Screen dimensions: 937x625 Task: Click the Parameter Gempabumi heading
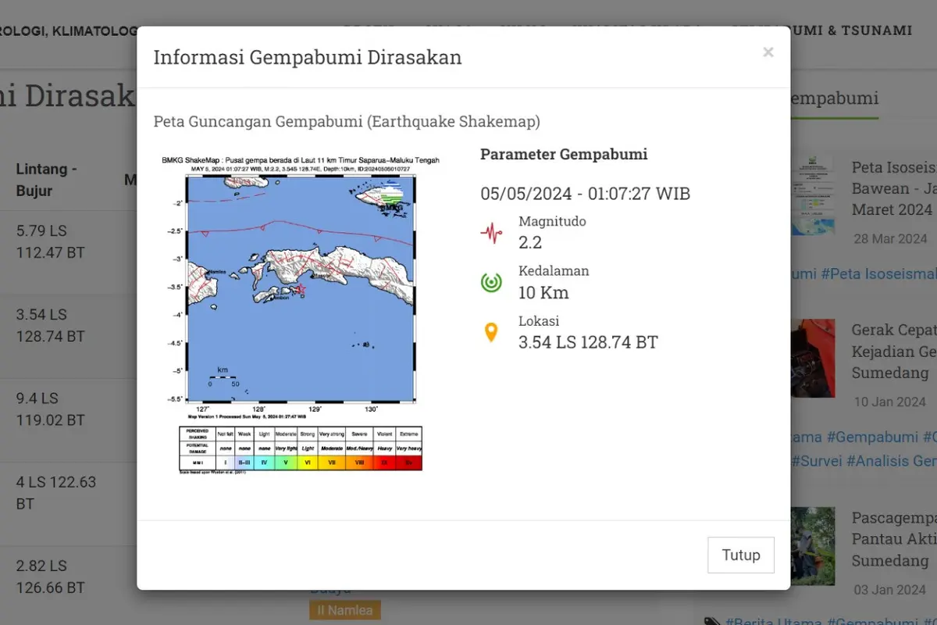(564, 154)
